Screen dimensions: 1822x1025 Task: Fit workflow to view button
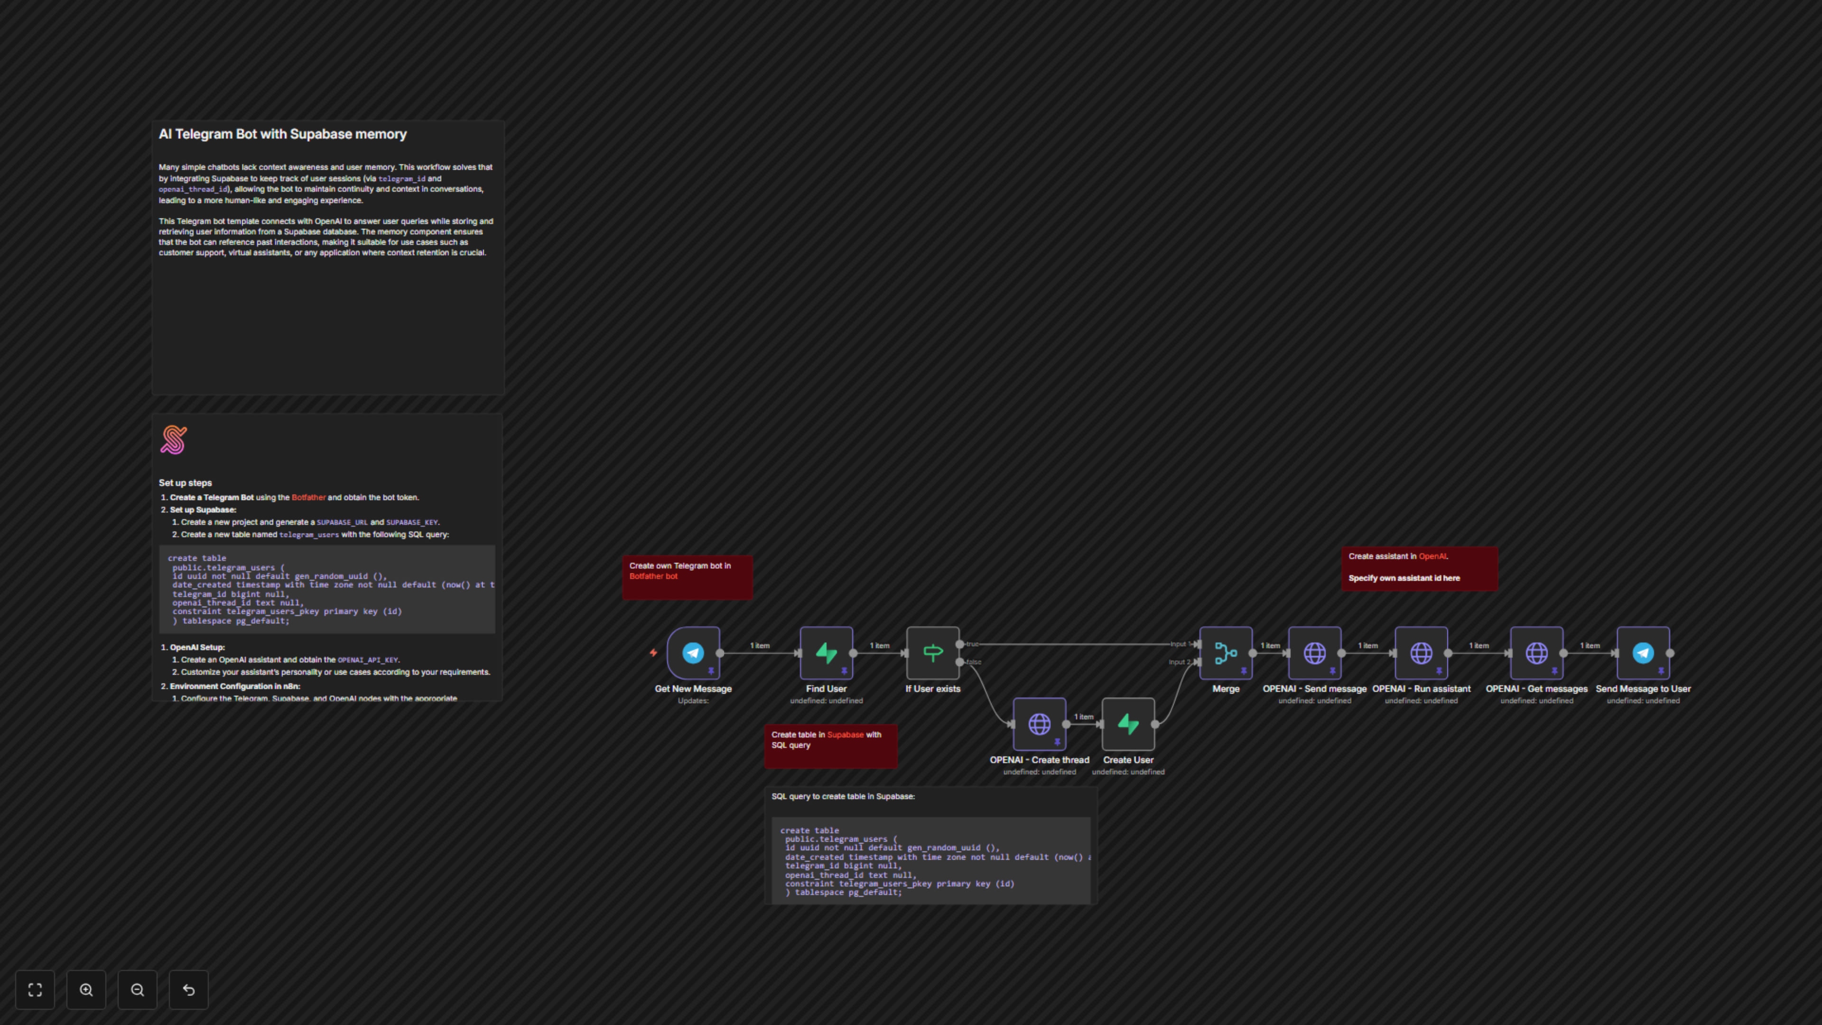(x=35, y=989)
